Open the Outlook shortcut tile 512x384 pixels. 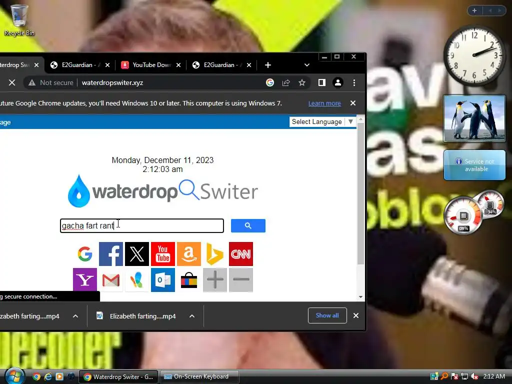(x=163, y=280)
